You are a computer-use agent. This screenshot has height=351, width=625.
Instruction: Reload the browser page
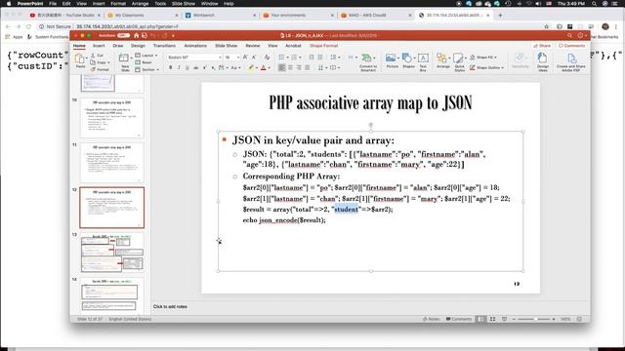pyautogui.click(x=28, y=26)
